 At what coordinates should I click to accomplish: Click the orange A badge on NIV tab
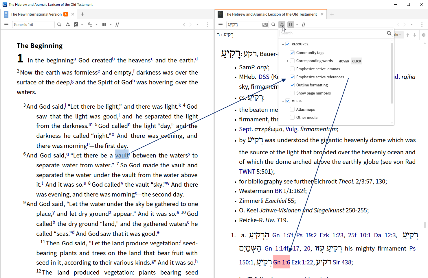click(x=66, y=14)
